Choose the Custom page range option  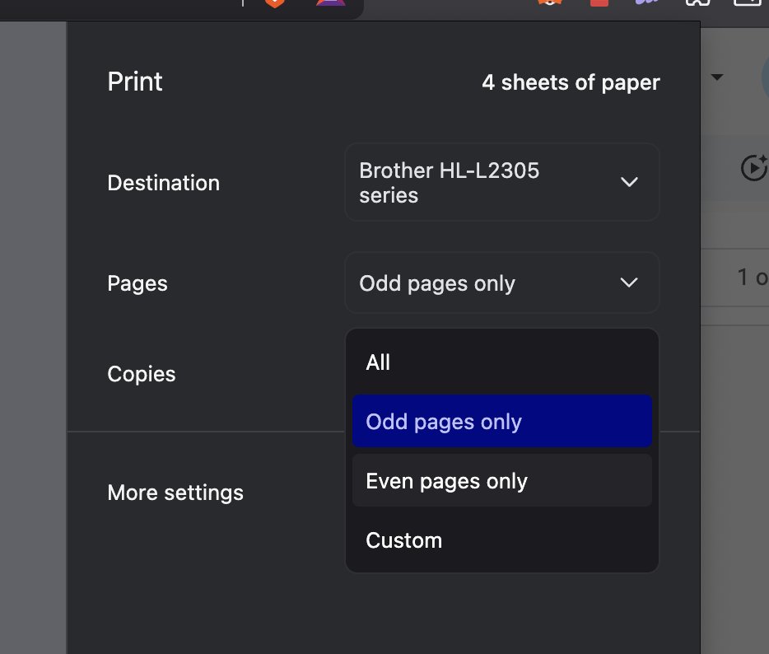[x=502, y=540]
